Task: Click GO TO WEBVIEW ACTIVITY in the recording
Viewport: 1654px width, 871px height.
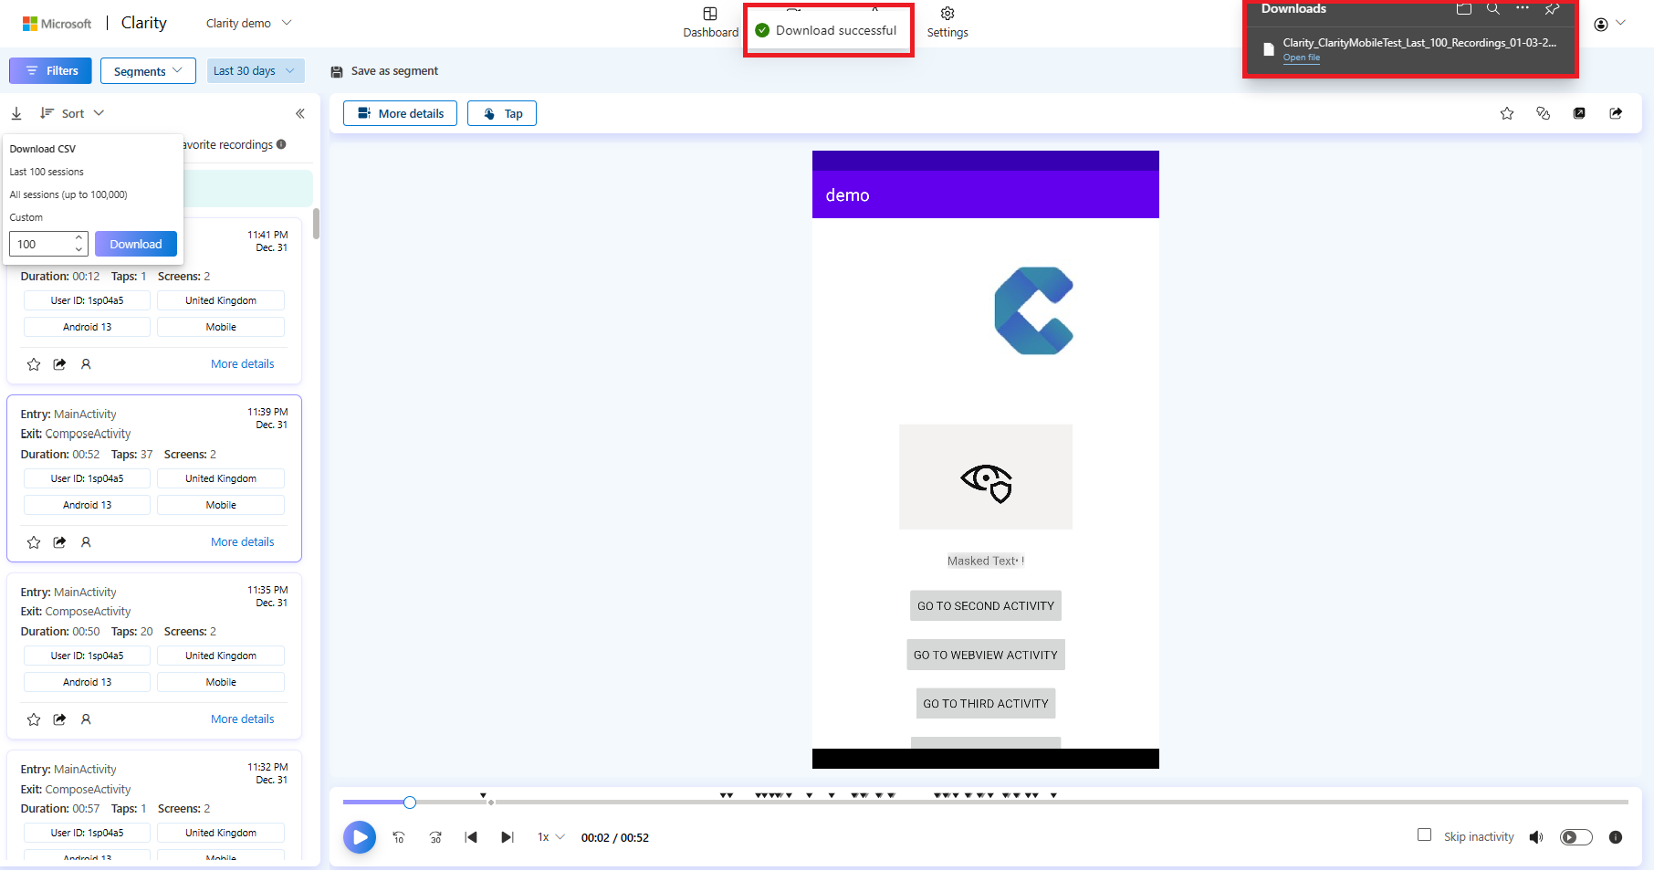Action: coord(986,655)
